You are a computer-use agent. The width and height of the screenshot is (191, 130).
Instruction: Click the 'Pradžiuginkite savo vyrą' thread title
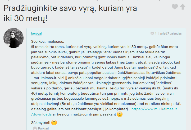50,8
